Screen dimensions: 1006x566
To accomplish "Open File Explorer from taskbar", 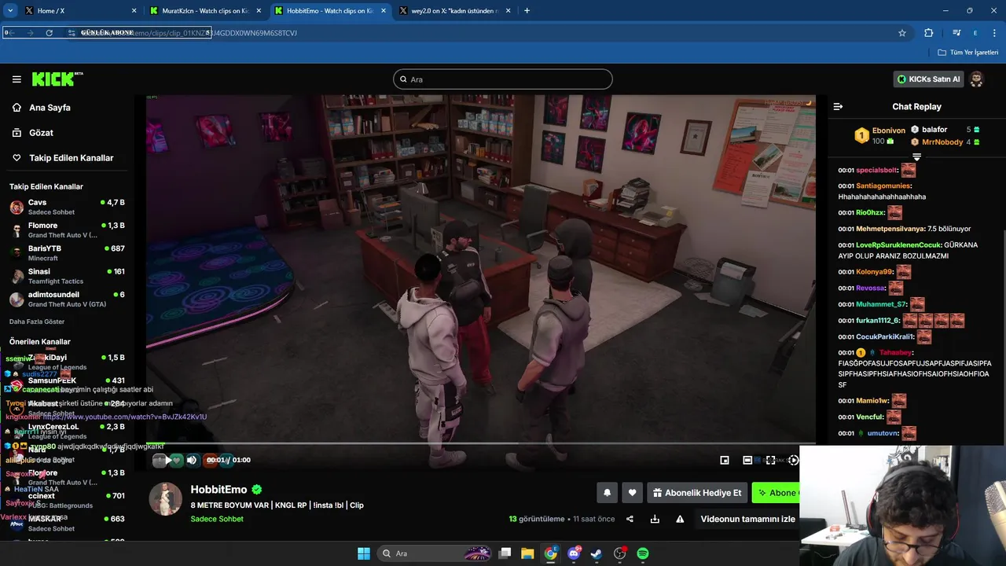I will click(527, 553).
